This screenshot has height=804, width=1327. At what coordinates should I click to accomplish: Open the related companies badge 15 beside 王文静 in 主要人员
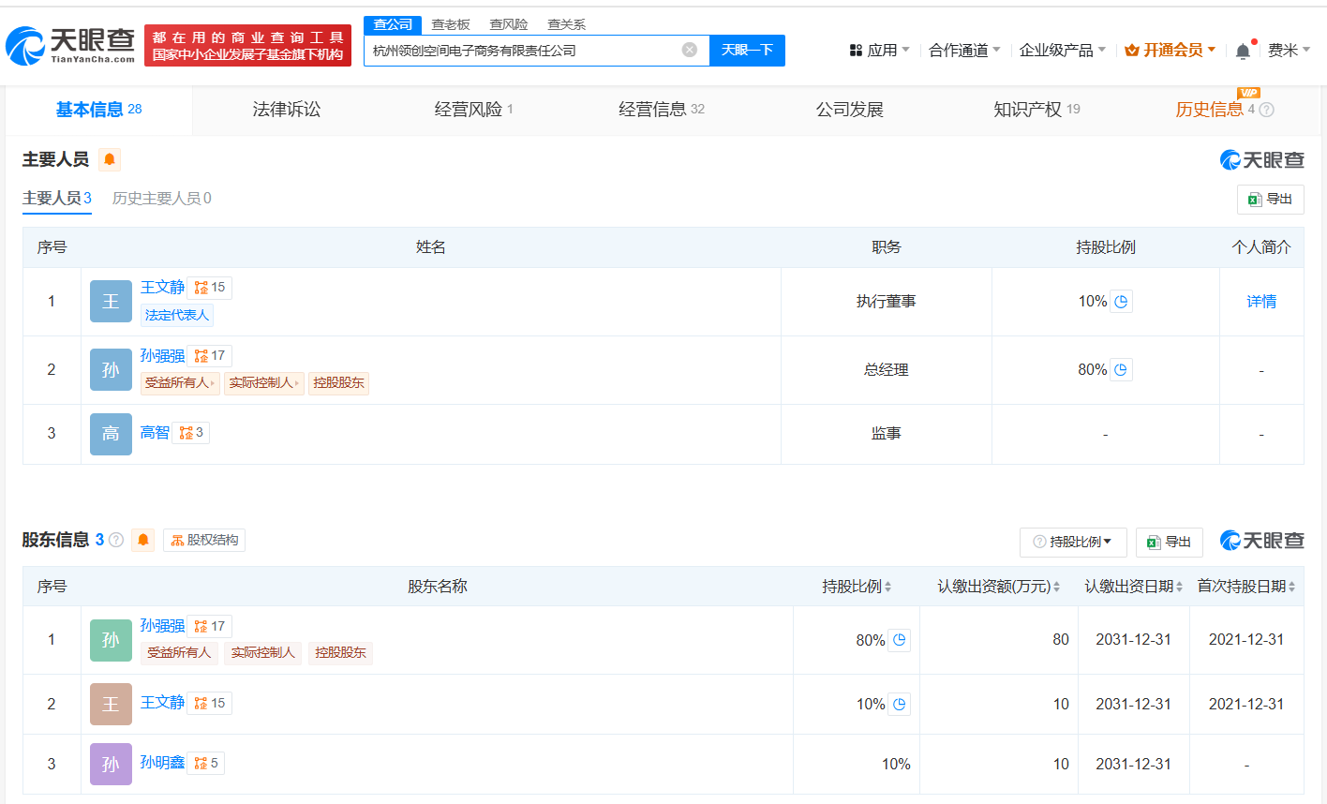click(x=210, y=288)
